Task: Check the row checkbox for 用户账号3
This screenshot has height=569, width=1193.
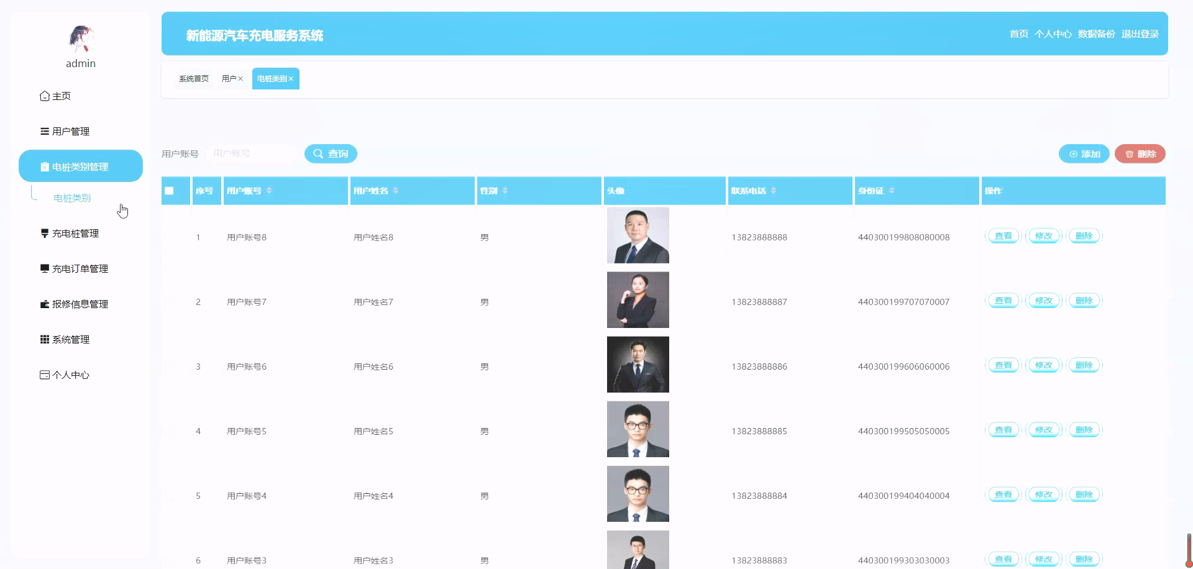Action: pos(168,560)
